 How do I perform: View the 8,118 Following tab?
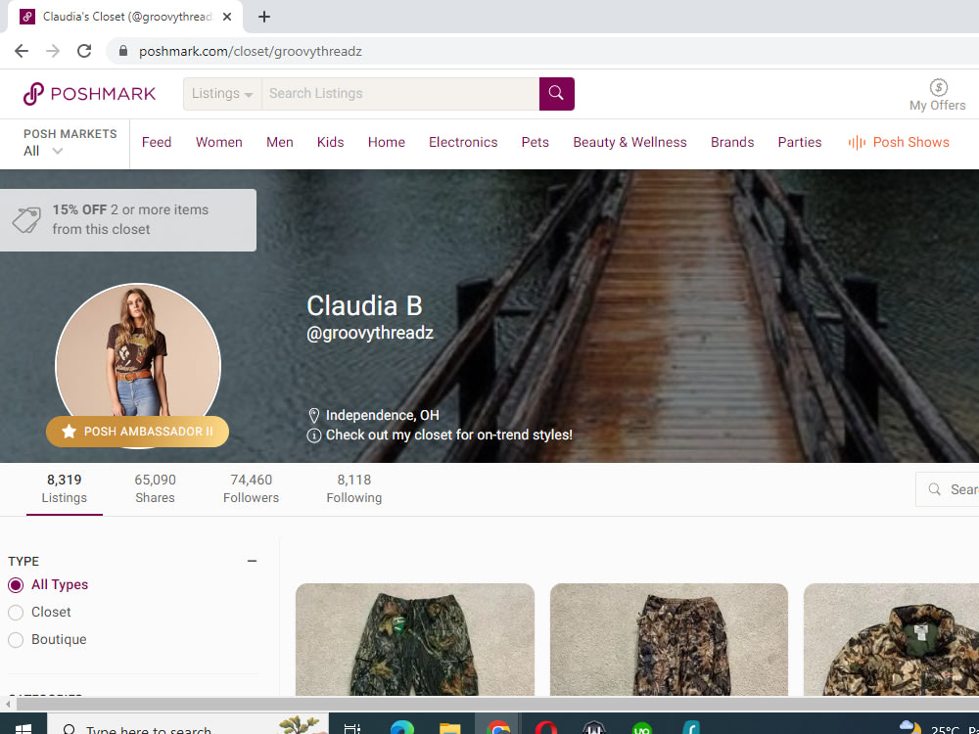tap(354, 488)
